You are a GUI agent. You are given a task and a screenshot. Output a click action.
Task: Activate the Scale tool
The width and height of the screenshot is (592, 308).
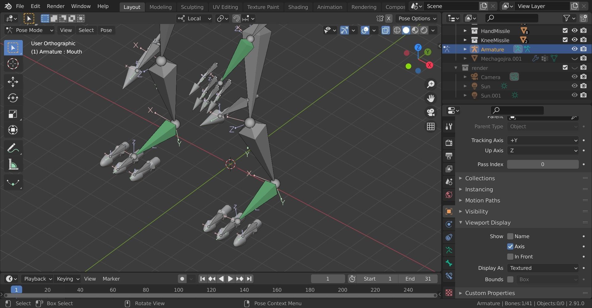coord(13,114)
